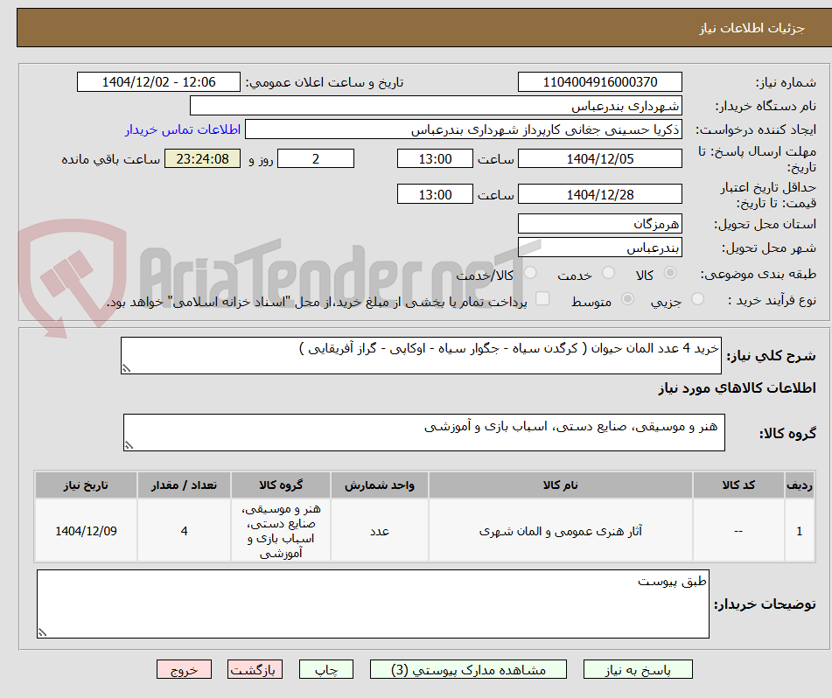The height and width of the screenshot is (698, 832).
Task: Open اطلاعات تماس خریدار link
Action: [x=183, y=129]
